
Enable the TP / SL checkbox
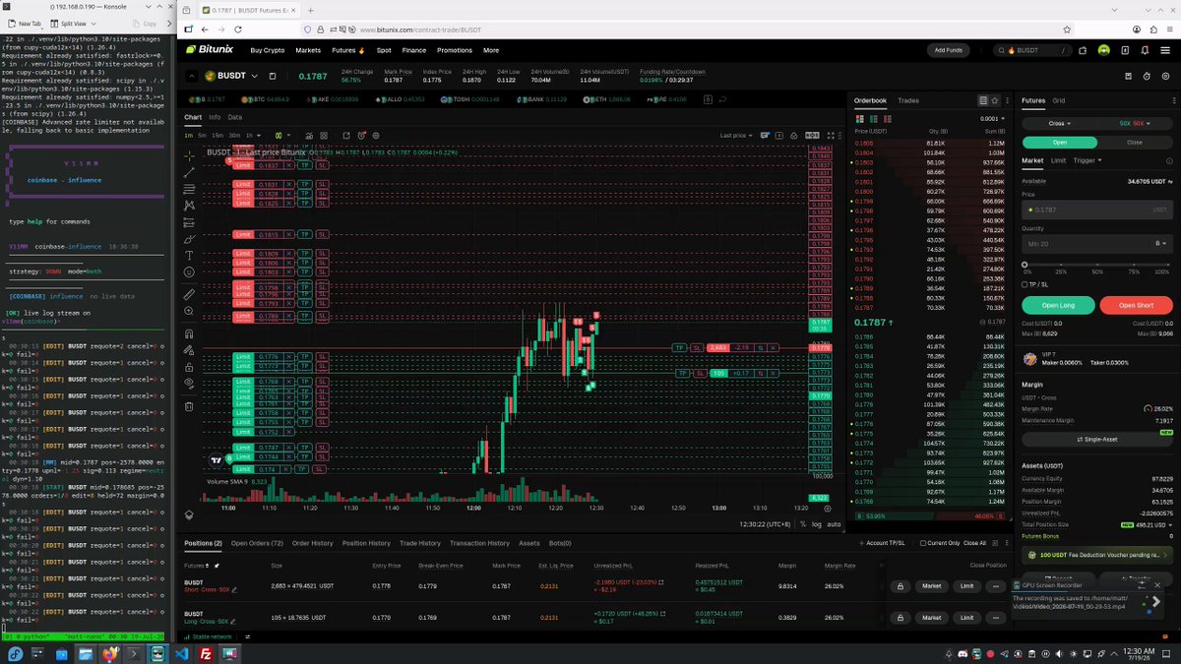click(1026, 284)
